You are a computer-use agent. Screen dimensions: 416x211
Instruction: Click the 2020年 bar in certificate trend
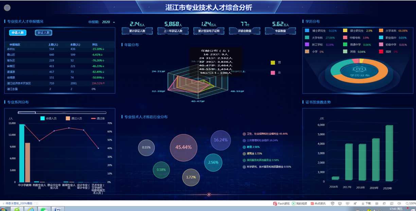click(389, 153)
